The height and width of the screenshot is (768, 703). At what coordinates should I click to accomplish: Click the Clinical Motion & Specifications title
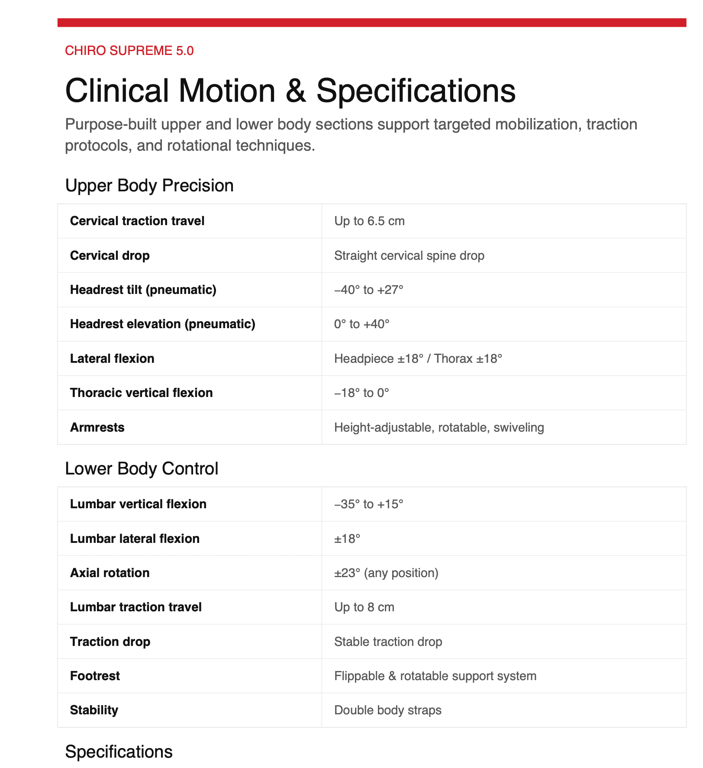[290, 91]
